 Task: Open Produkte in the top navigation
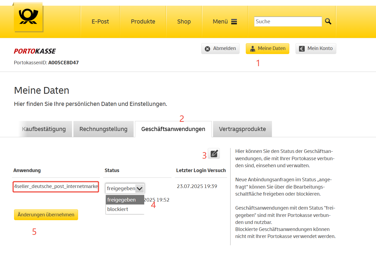(143, 22)
